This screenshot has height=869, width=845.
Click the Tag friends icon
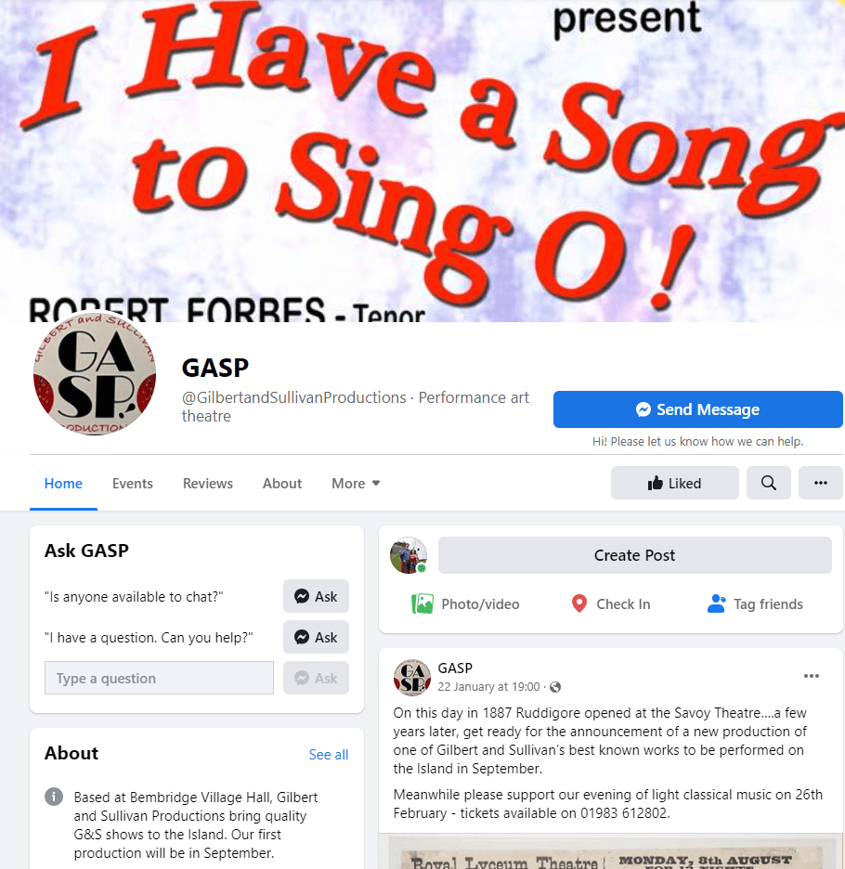[716, 603]
